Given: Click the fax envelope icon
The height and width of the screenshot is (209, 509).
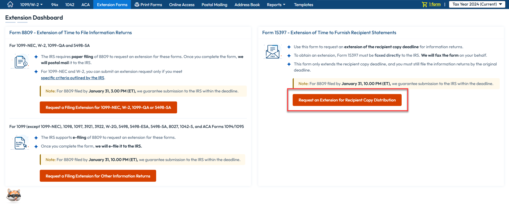Looking at the screenshot, I should [273, 51].
